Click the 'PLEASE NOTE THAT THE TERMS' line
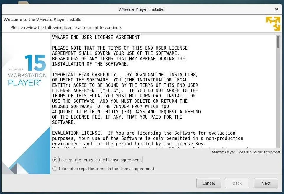This screenshot has height=194, width=284. 120,48
